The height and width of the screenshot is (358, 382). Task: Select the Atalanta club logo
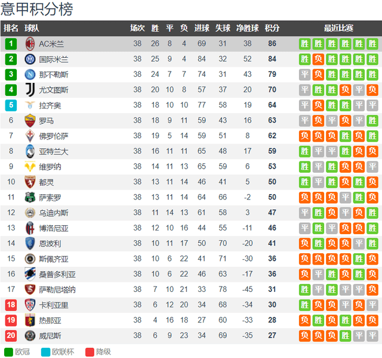(30, 151)
